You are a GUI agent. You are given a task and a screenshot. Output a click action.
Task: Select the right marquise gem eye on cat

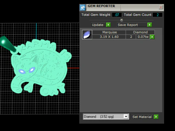[32, 70]
